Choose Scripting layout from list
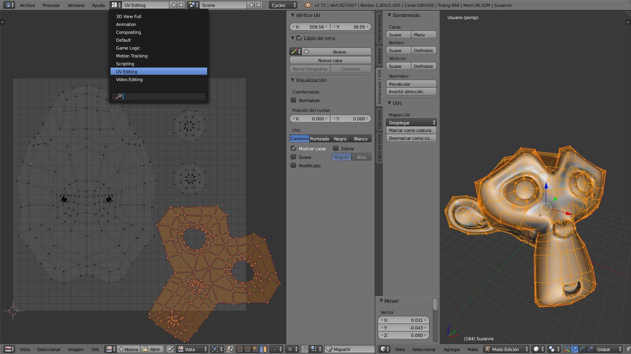 click(158, 64)
